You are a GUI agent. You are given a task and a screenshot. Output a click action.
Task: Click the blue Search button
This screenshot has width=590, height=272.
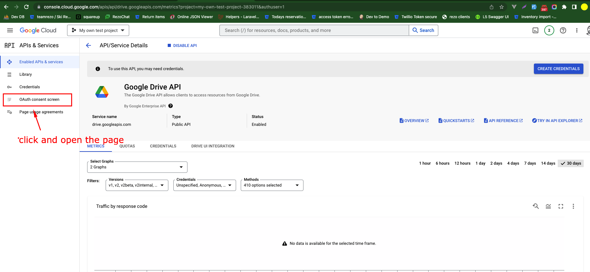click(424, 30)
